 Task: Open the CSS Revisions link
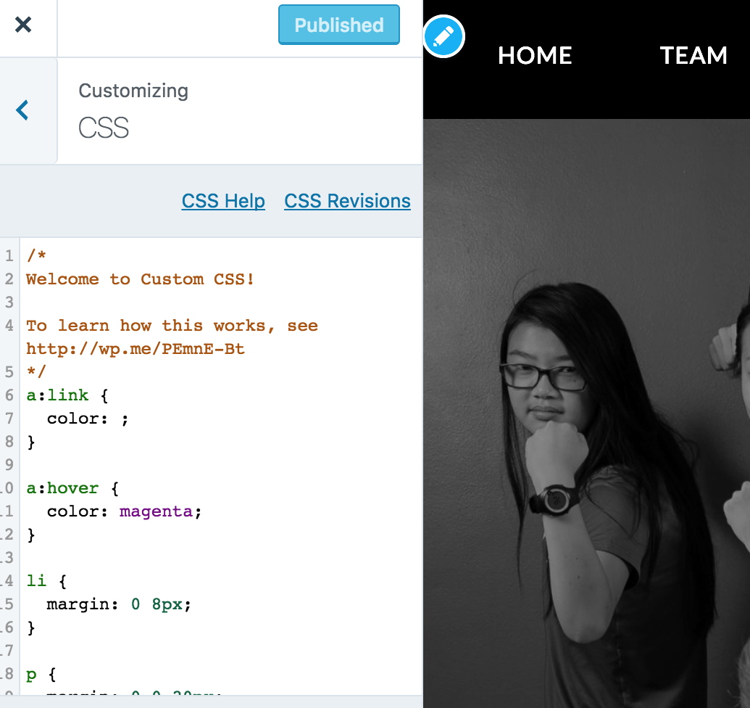pos(347,201)
